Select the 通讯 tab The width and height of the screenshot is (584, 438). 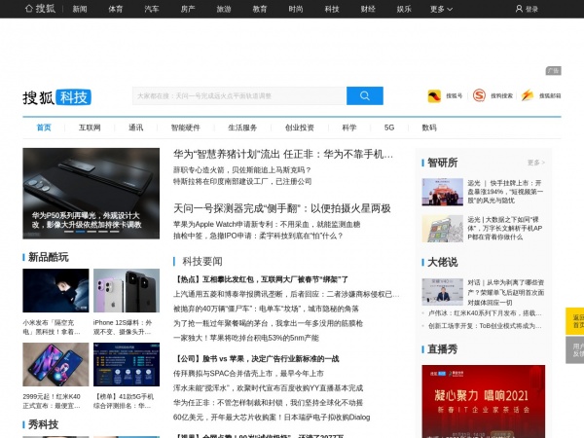pyautogui.click(x=136, y=128)
